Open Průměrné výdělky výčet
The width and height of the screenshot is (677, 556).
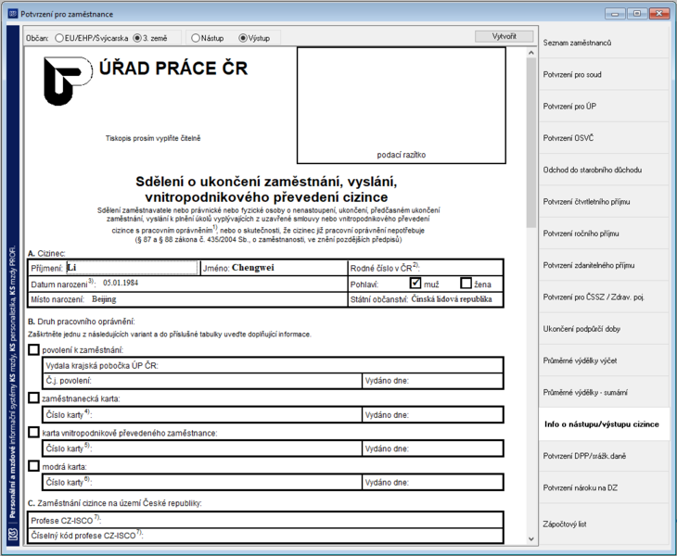tap(604, 360)
